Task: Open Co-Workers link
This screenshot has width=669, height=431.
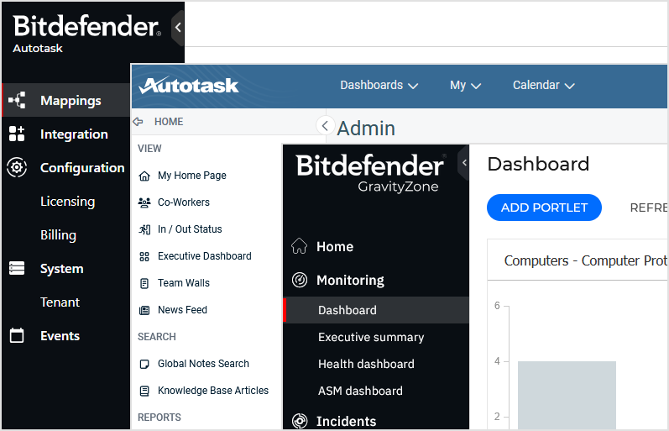Action: click(184, 202)
